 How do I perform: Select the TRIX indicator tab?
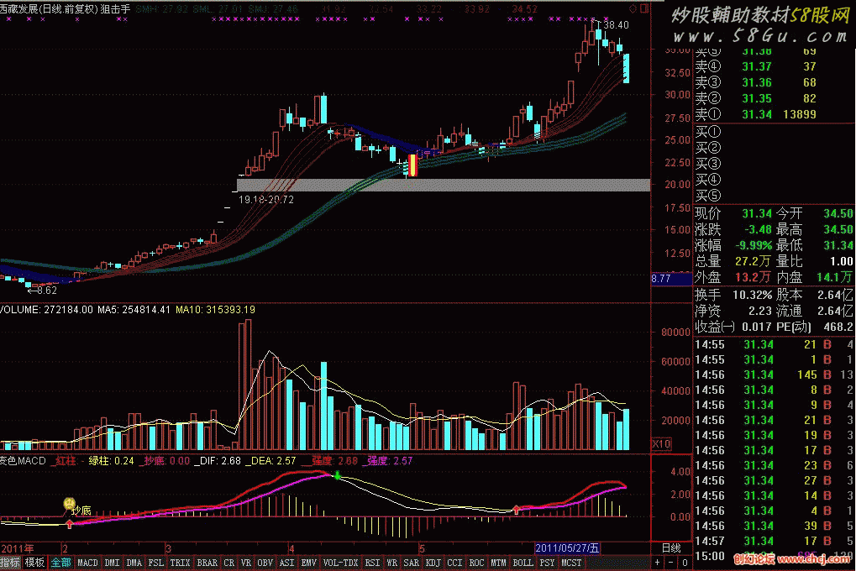180,563
